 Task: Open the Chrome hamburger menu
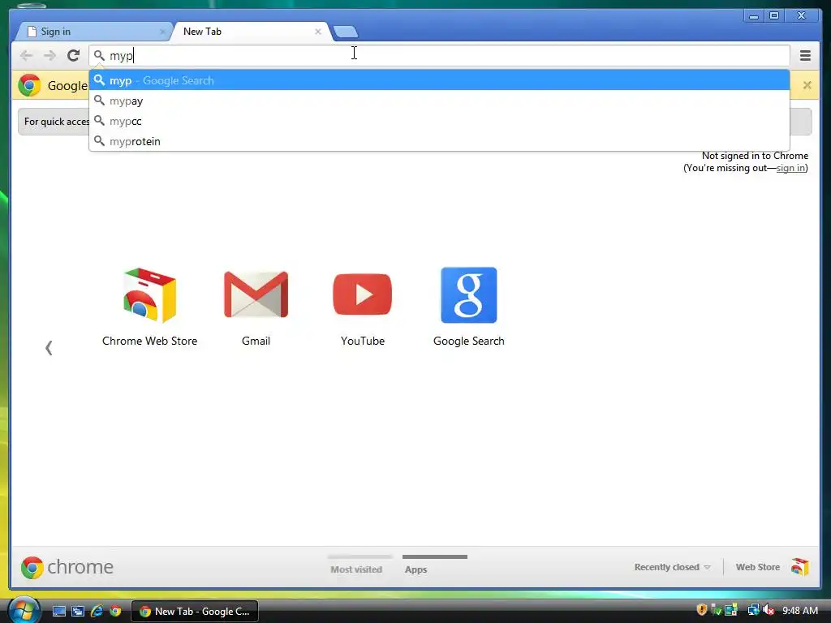805,56
